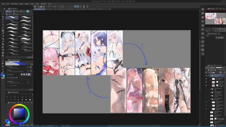The height and width of the screenshot is (127, 226).
Task: Select the Pen tool in the toolbar
Action: 3,31
